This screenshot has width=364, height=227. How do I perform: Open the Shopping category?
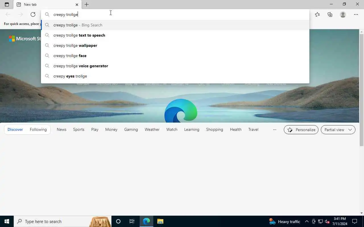pyautogui.click(x=214, y=129)
